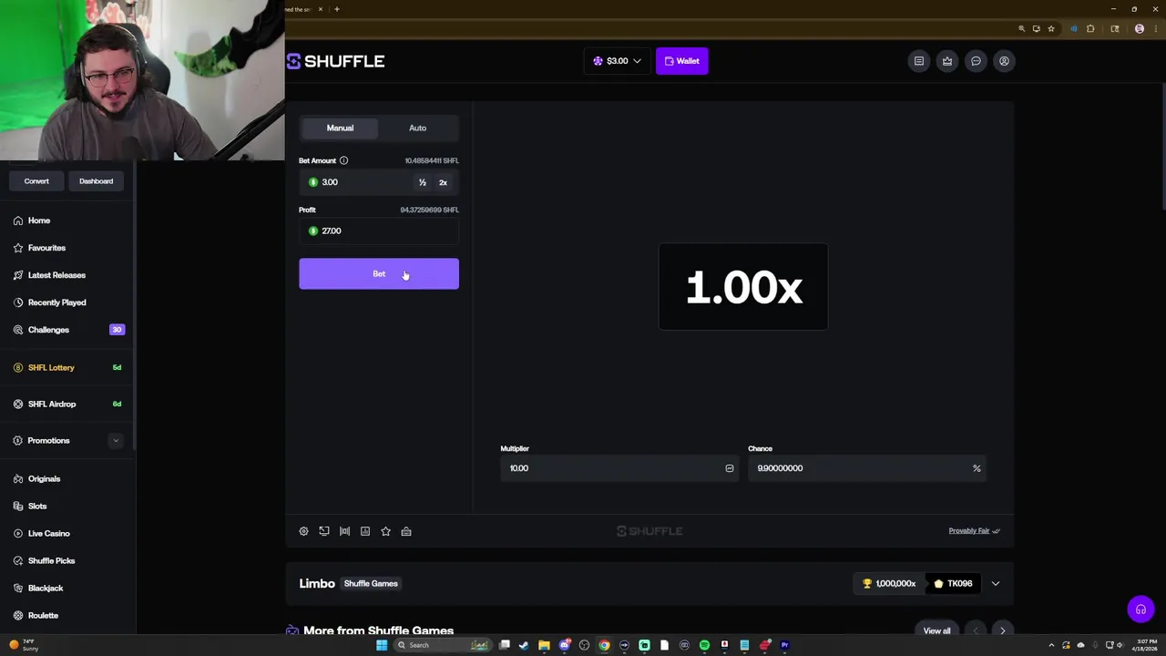1166x656 pixels.
Task: Click the multiplier field swap icon
Action: click(x=729, y=468)
